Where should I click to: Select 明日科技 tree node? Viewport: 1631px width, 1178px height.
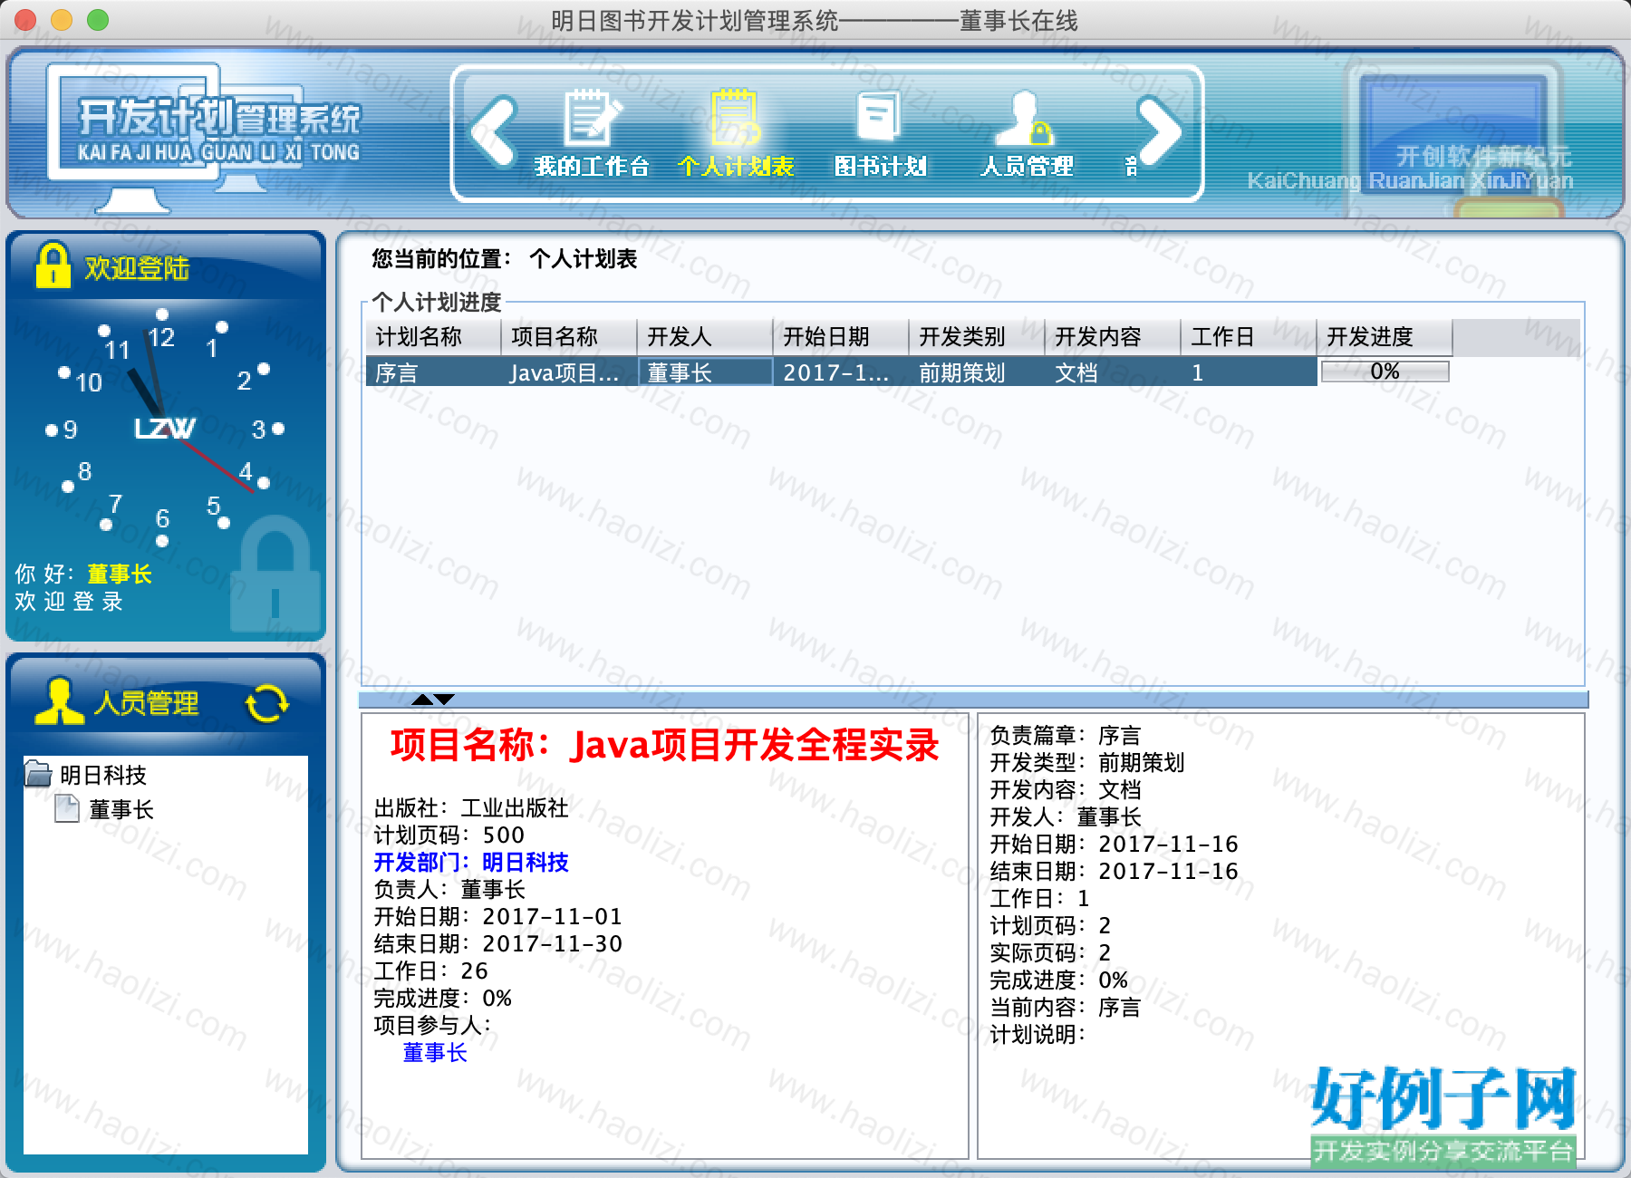(103, 775)
